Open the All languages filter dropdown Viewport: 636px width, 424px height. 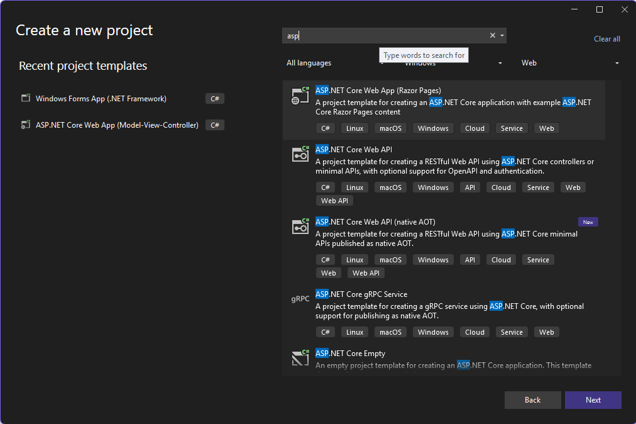(334, 63)
